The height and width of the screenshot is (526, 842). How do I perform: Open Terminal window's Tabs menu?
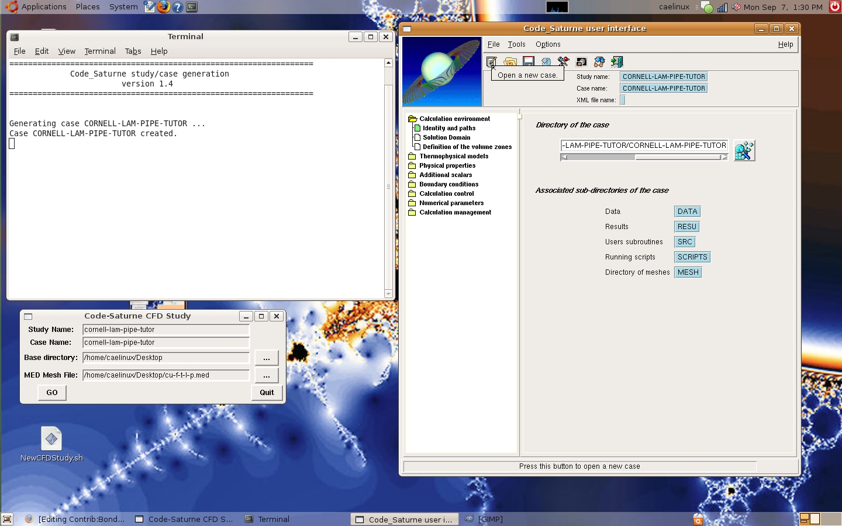click(x=133, y=51)
